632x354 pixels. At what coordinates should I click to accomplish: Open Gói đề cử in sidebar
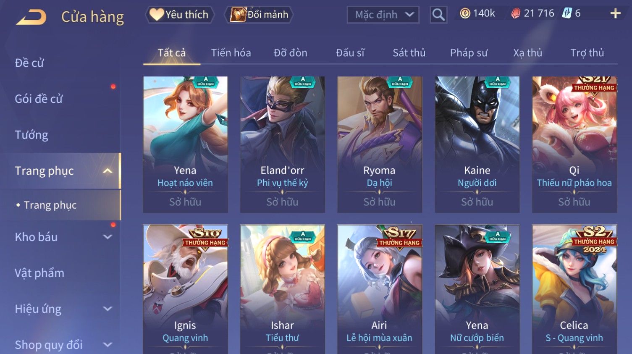click(x=39, y=99)
